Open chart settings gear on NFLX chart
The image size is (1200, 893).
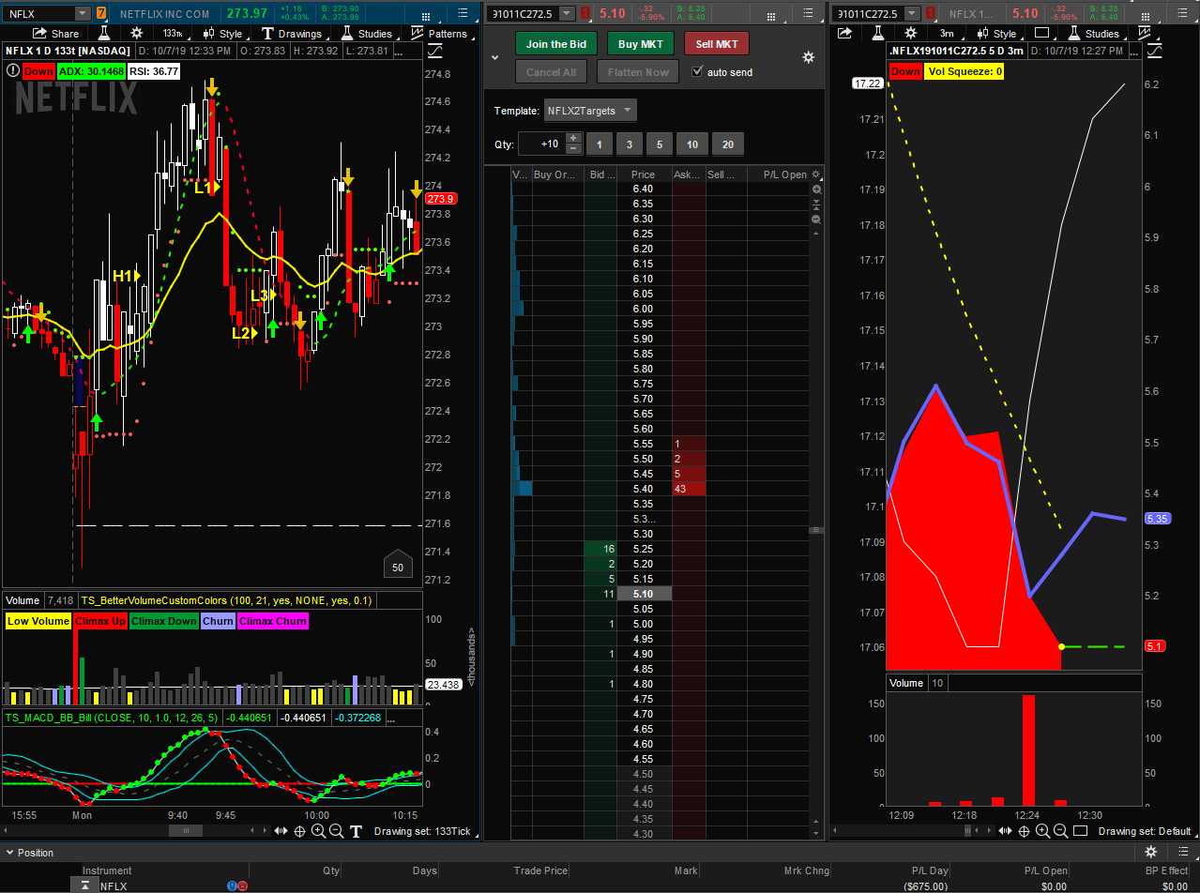(138, 34)
